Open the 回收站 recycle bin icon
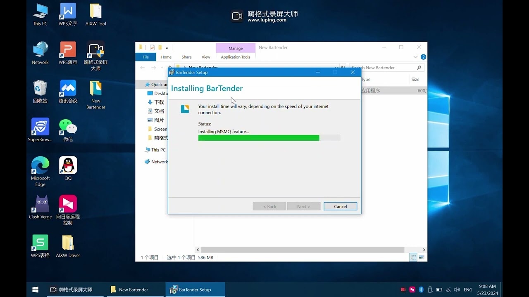Screen dimensions: 529x297 click(x=40, y=92)
